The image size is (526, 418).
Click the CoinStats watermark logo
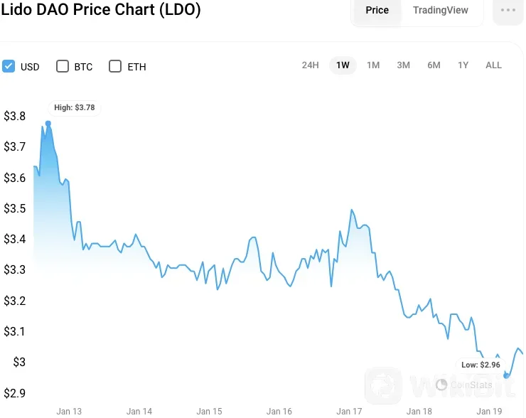[460, 385]
